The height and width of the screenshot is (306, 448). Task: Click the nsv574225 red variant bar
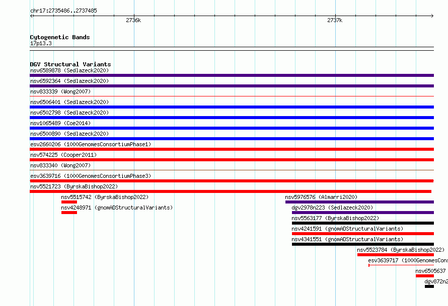tap(232, 160)
